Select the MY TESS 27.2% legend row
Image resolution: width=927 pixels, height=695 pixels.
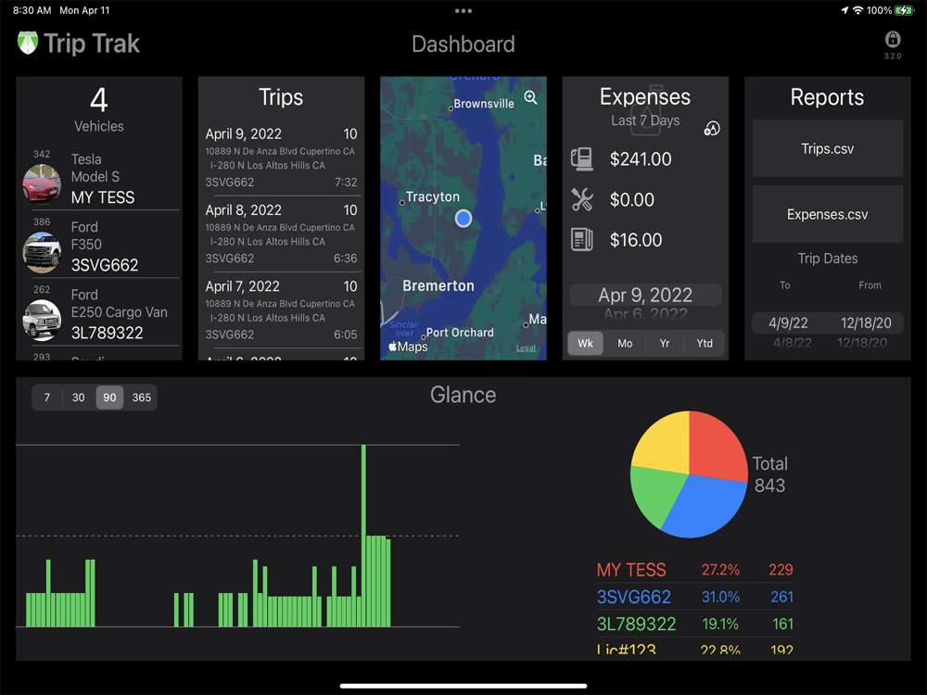click(x=694, y=570)
